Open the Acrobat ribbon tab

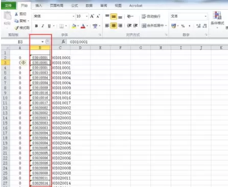tap(135, 6)
